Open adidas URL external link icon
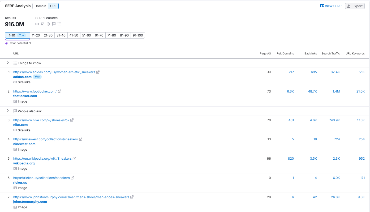The image size is (370, 212). click(98, 72)
